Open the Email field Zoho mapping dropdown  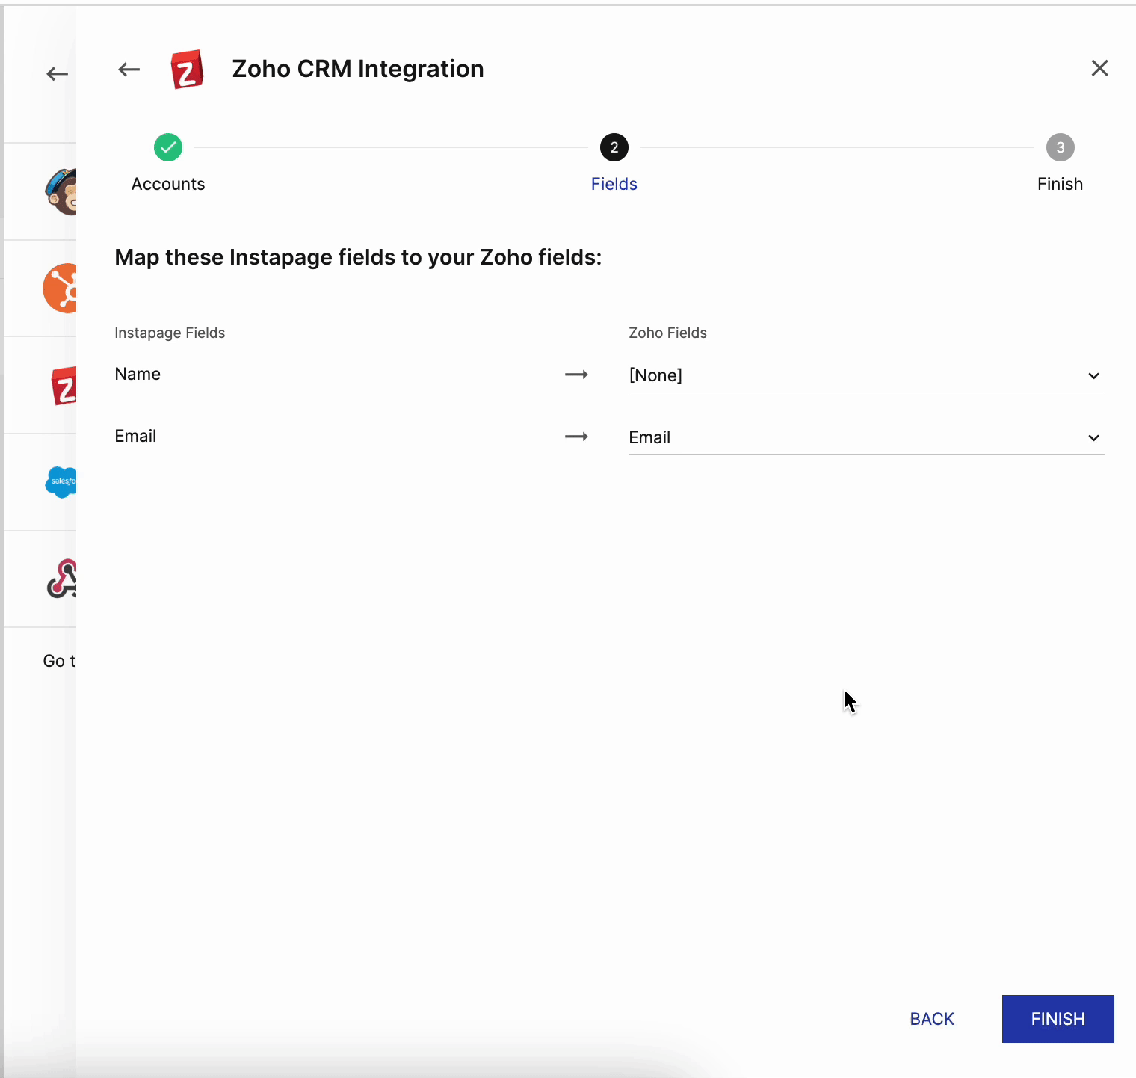click(852, 437)
